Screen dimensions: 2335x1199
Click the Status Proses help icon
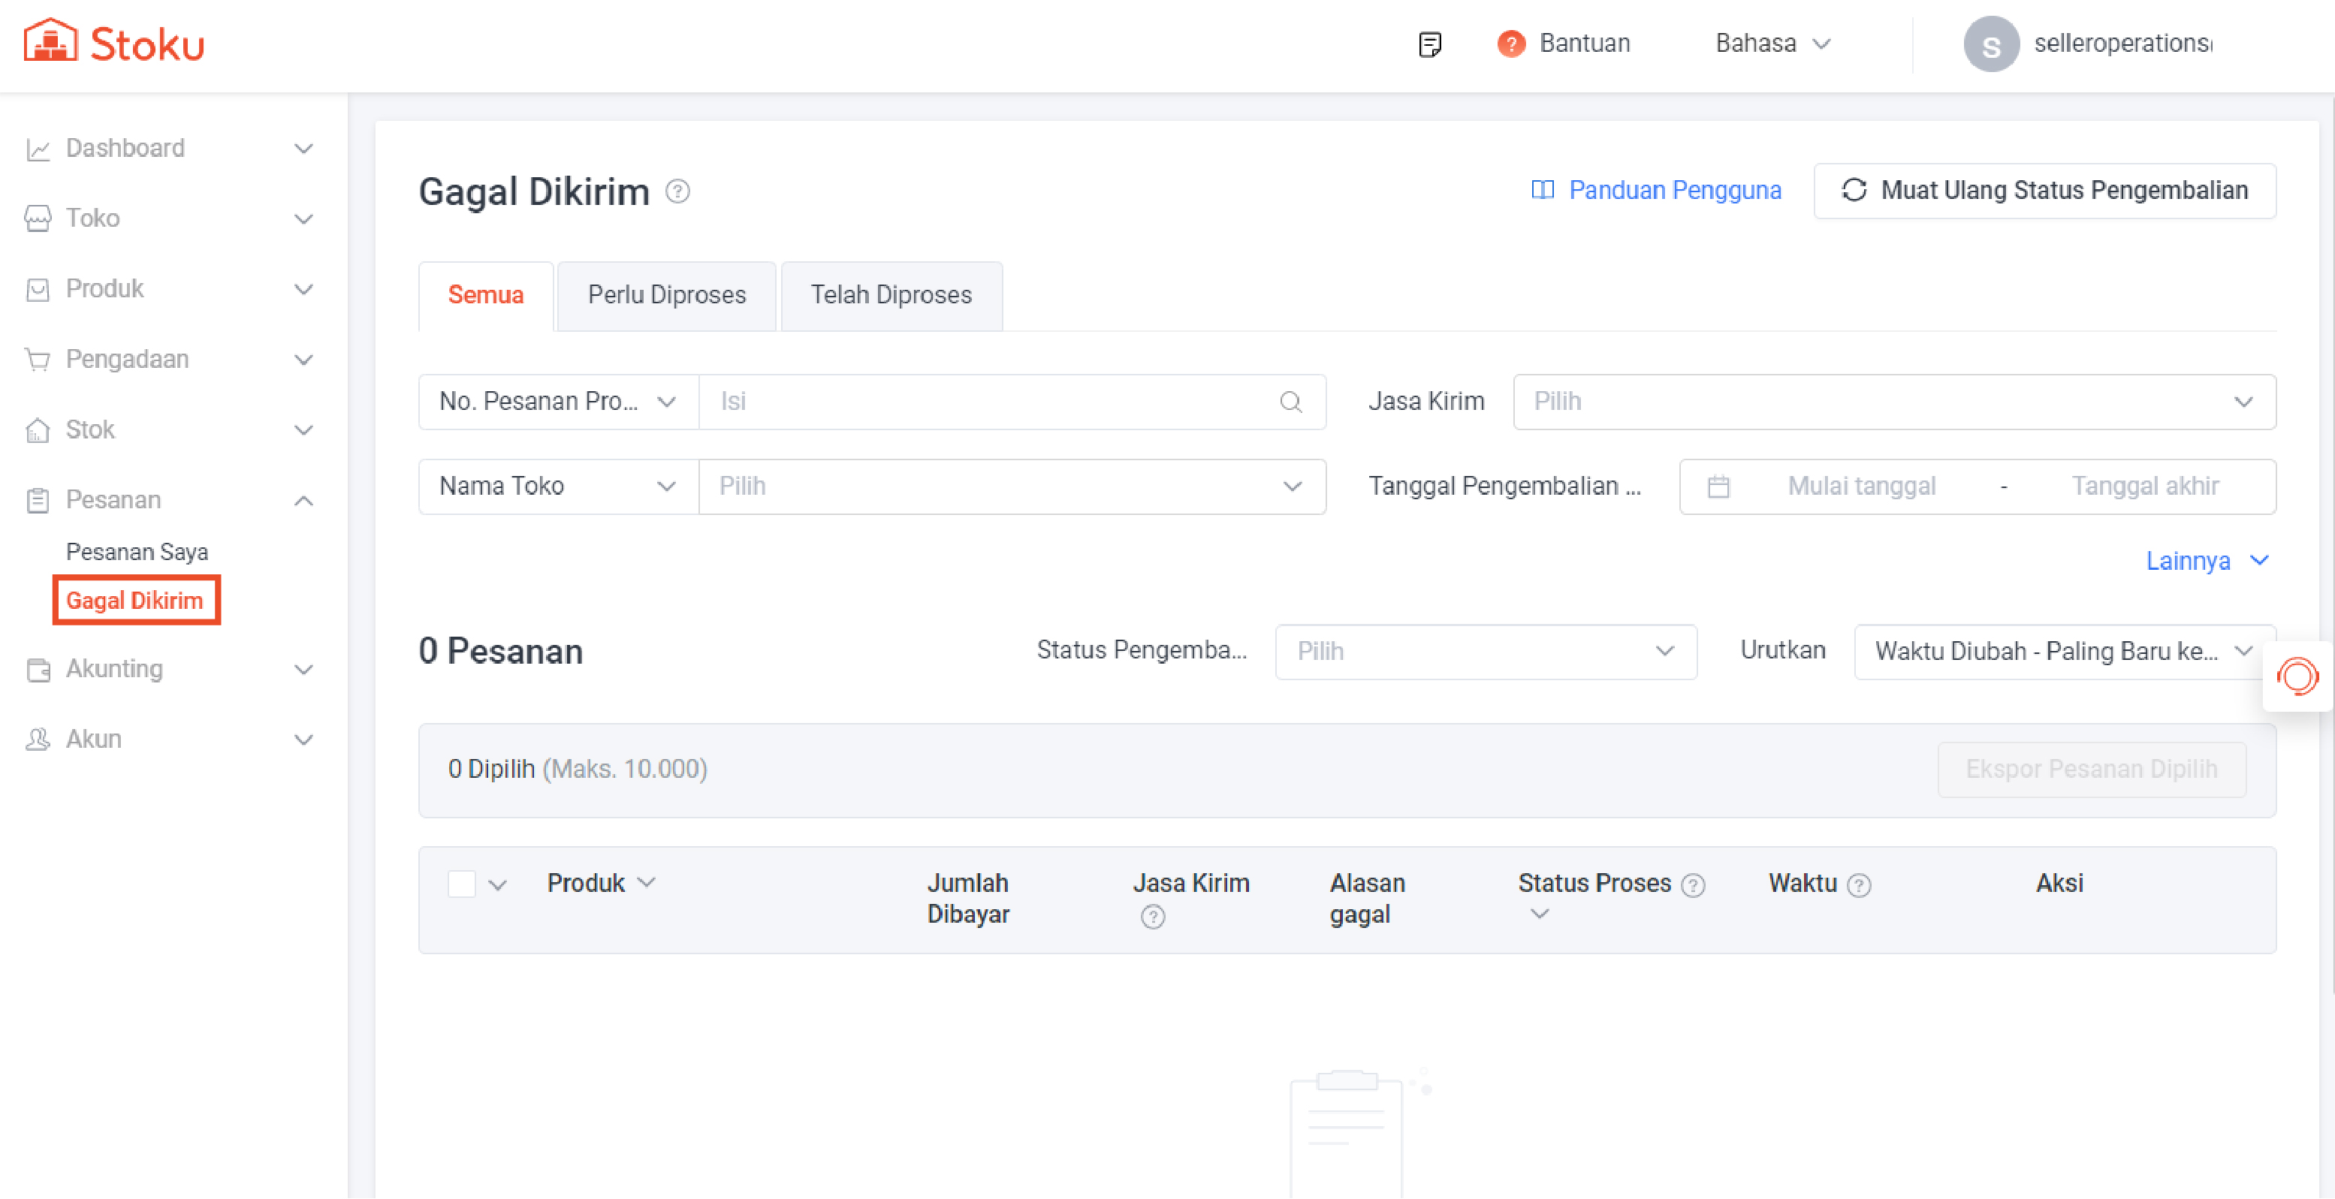point(1692,884)
